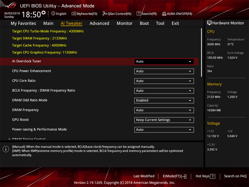This screenshot has height=187, width=249.
Task: Click the MyFavorite(F3) label
Action: click(x=87, y=14)
